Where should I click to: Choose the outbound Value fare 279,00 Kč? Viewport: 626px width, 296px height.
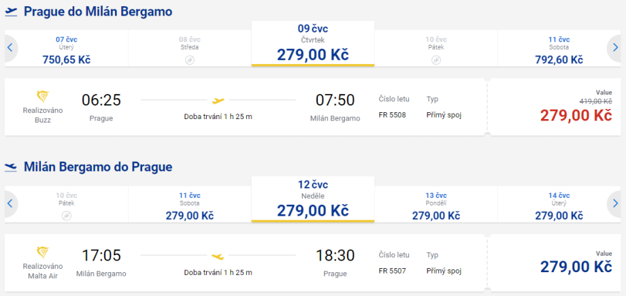(x=576, y=114)
